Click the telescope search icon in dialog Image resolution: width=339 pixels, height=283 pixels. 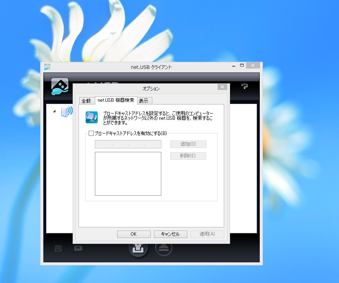point(92,117)
